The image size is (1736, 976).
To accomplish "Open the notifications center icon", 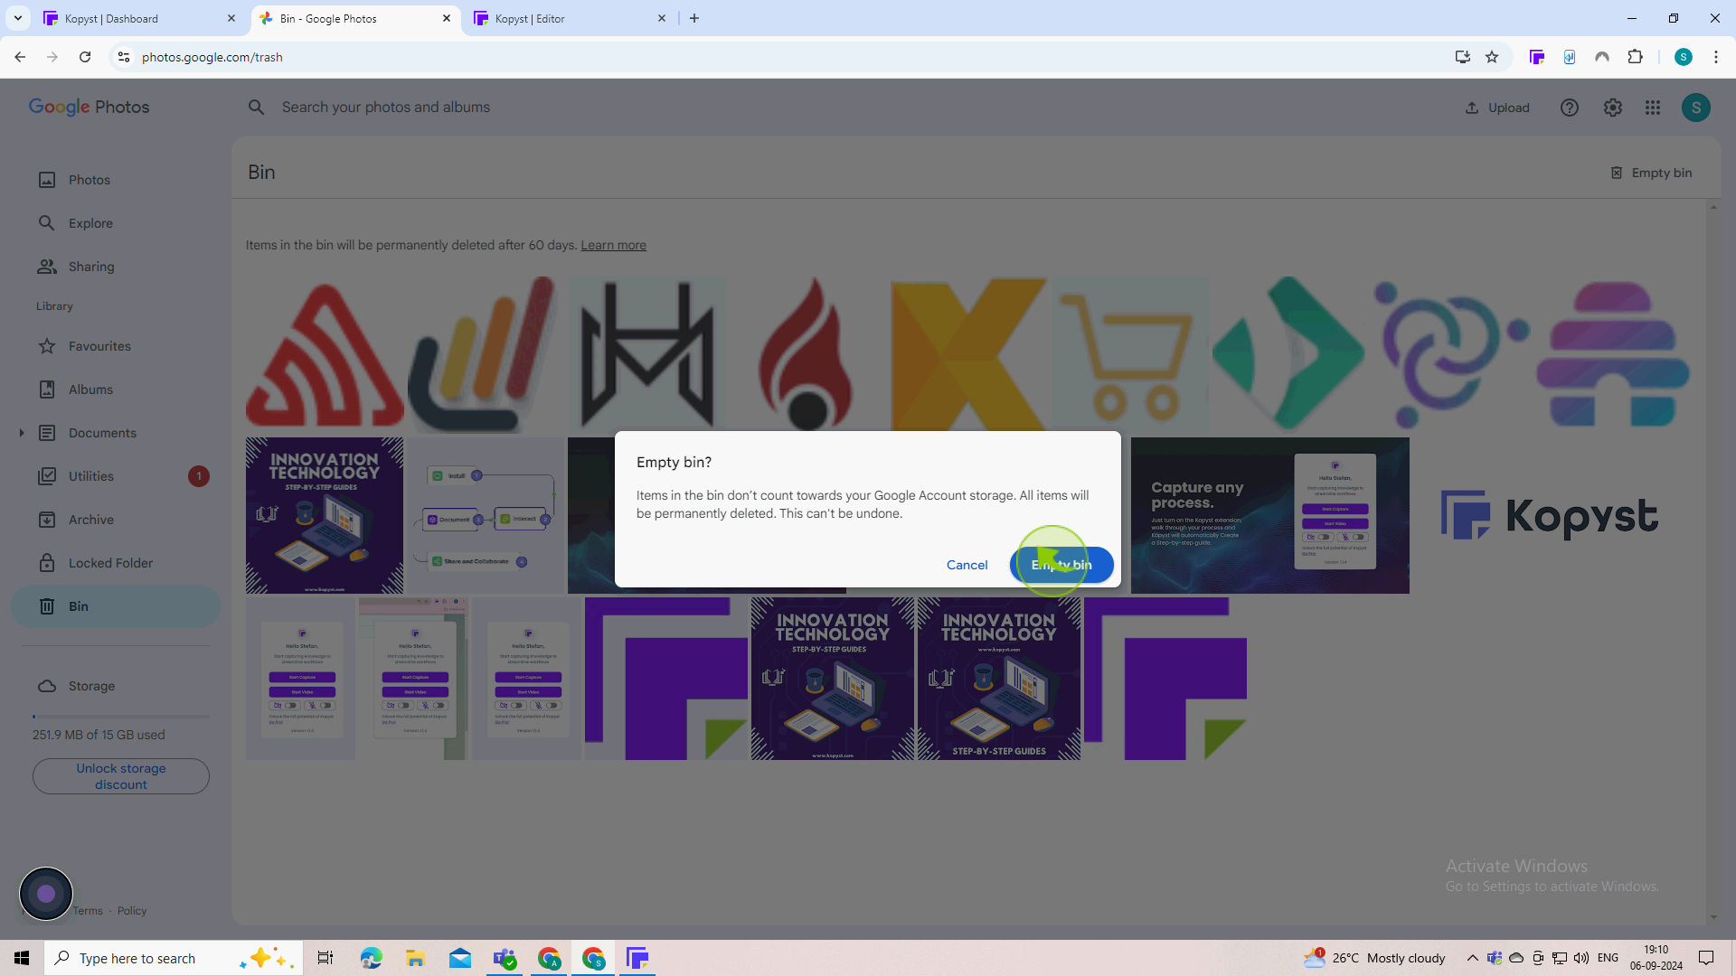I will 1706,958.
